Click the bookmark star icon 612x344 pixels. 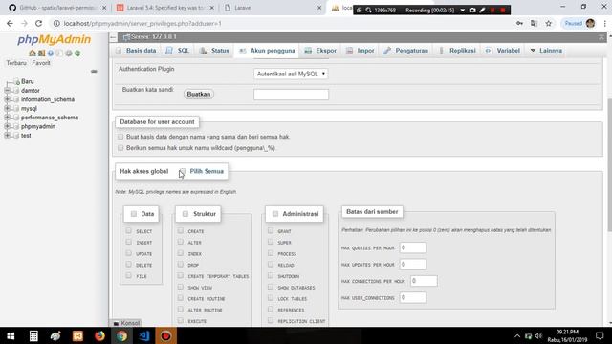click(x=548, y=23)
